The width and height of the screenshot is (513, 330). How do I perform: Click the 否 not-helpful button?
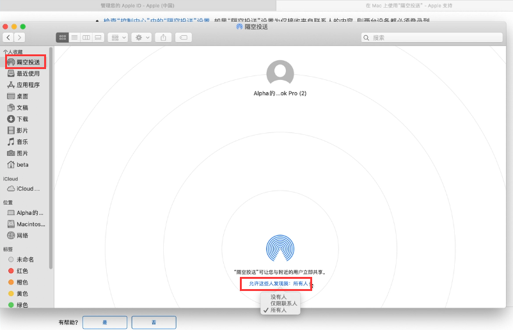tap(154, 322)
